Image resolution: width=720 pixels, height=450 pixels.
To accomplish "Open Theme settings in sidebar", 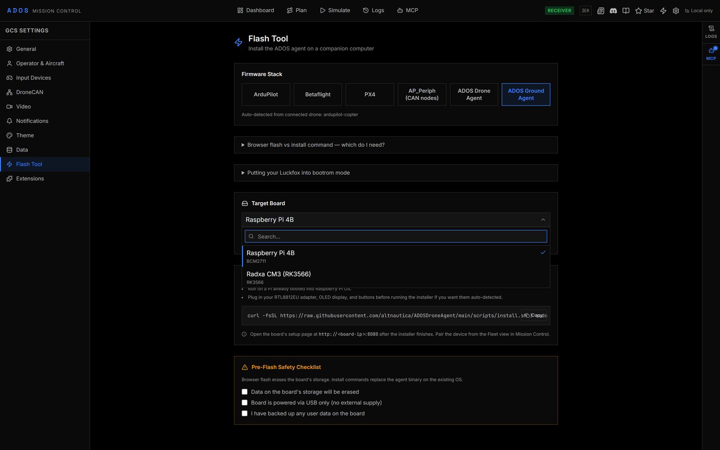I will click(45, 135).
